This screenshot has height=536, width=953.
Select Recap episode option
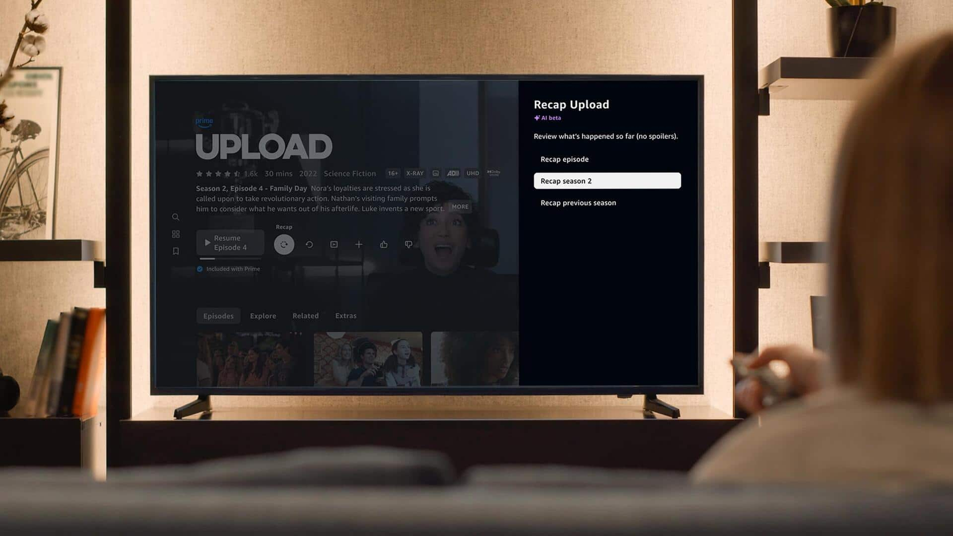pos(564,159)
